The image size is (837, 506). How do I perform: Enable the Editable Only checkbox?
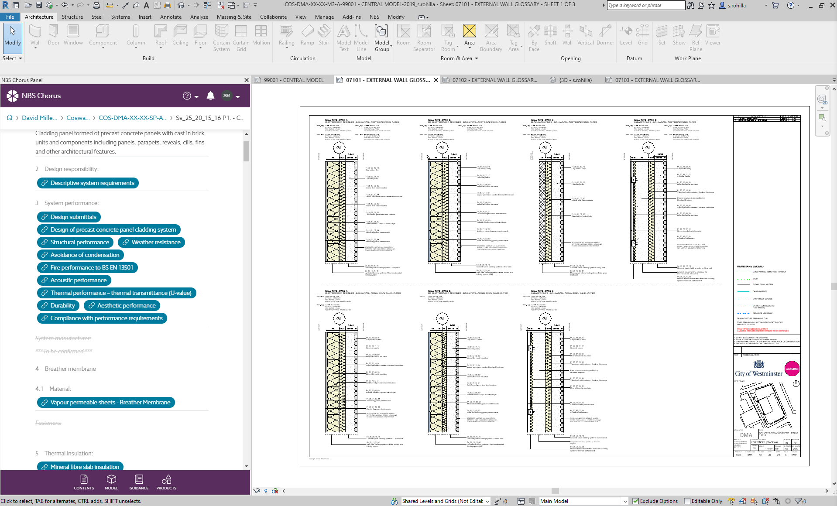[x=687, y=501]
